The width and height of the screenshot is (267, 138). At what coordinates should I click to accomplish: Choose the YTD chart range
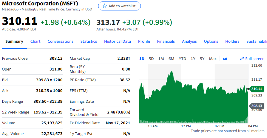tap(182, 59)
